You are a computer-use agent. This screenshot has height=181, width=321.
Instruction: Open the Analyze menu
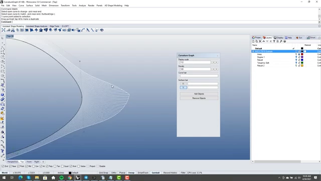coord(82,6)
